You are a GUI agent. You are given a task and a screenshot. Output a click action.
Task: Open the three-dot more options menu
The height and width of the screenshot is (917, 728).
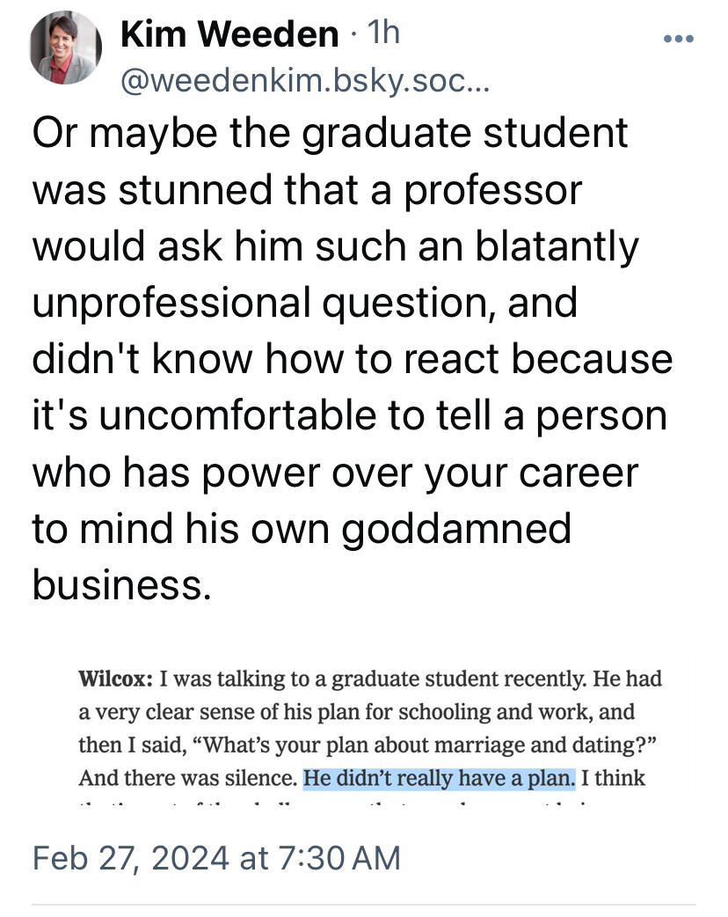coord(679,40)
